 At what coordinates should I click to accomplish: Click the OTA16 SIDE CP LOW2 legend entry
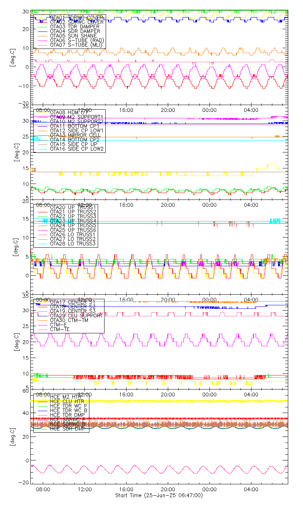(x=77, y=149)
